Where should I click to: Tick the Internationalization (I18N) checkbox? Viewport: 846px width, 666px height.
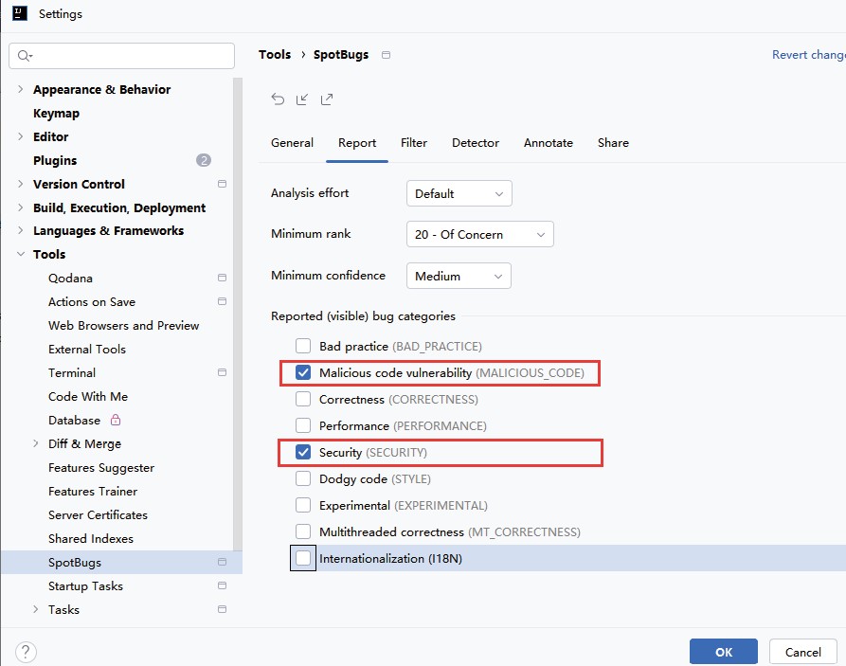pos(303,558)
